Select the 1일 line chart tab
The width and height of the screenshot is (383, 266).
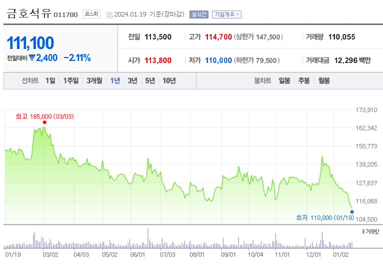(50, 80)
